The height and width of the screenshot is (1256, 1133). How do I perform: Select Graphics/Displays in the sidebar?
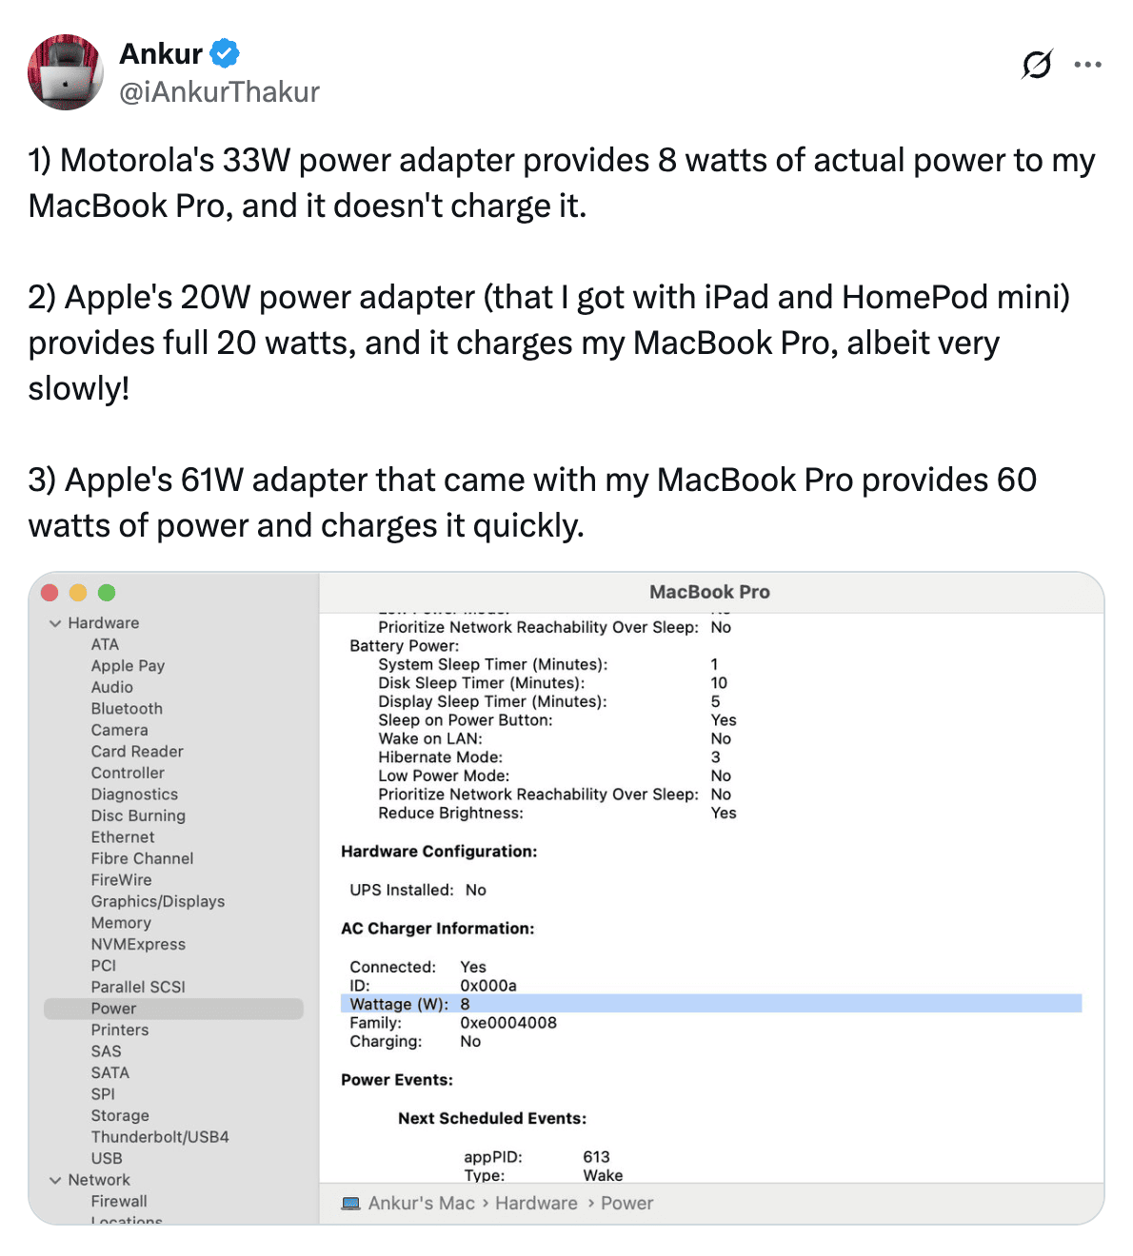[158, 901]
